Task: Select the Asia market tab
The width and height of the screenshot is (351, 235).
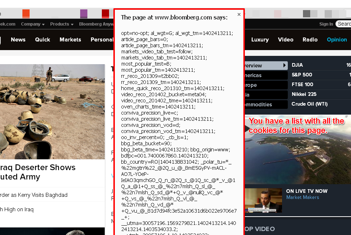Action: 266,95
